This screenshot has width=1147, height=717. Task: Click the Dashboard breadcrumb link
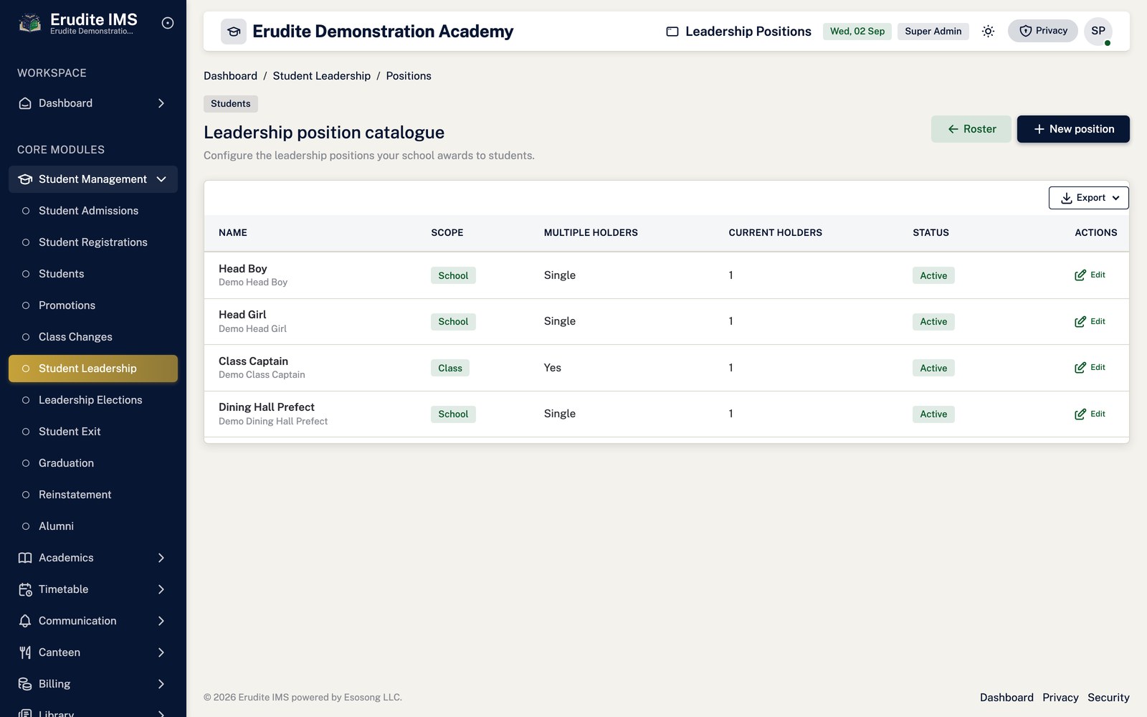coord(230,76)
